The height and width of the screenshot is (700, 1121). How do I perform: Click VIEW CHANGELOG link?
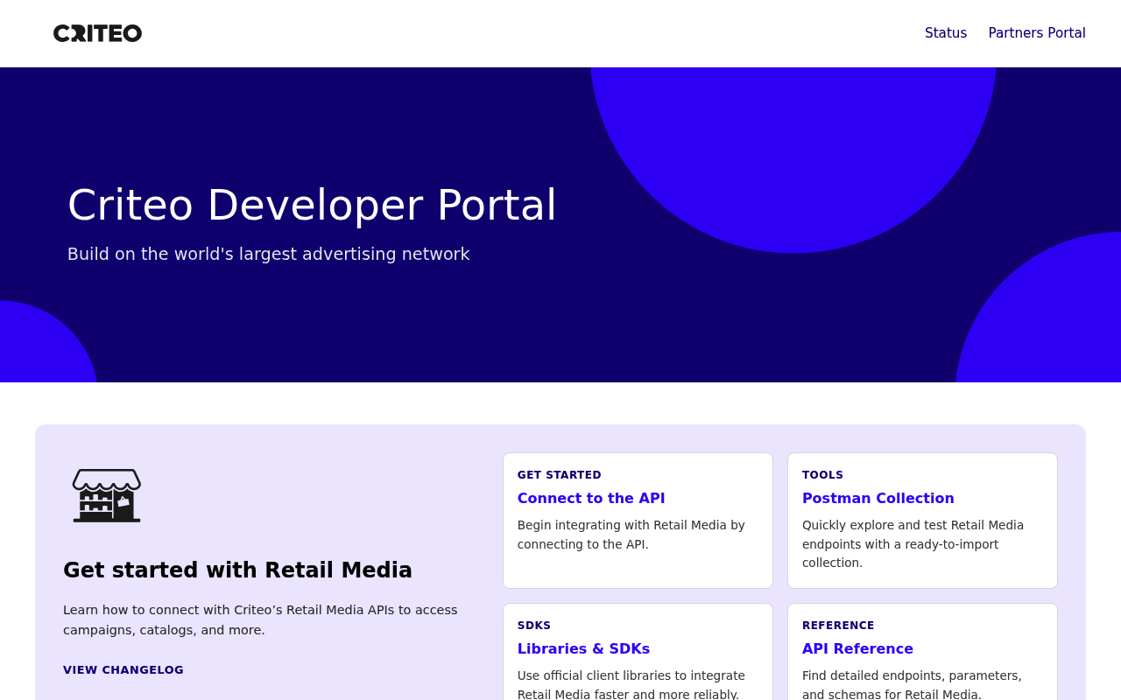[123, 670]
